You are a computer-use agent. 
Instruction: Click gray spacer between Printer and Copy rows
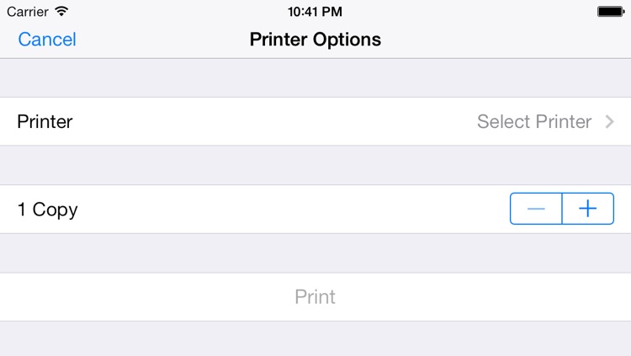[x=315, y=165]
